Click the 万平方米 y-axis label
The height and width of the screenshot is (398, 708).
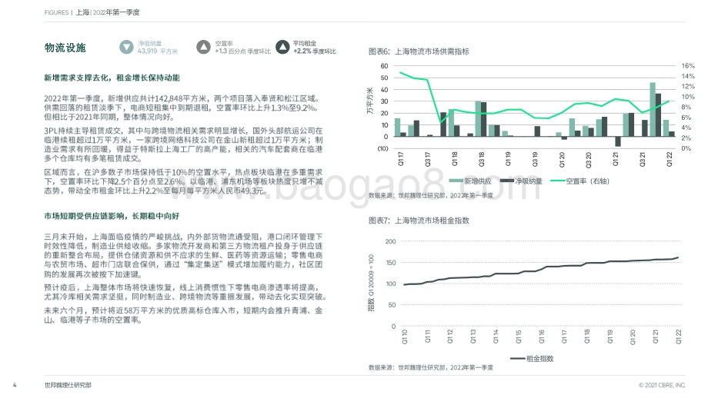click(370, 101)
